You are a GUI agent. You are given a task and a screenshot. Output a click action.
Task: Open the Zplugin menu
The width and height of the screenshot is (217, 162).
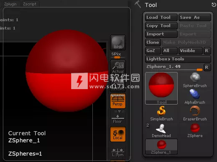[x=10, y=4]
